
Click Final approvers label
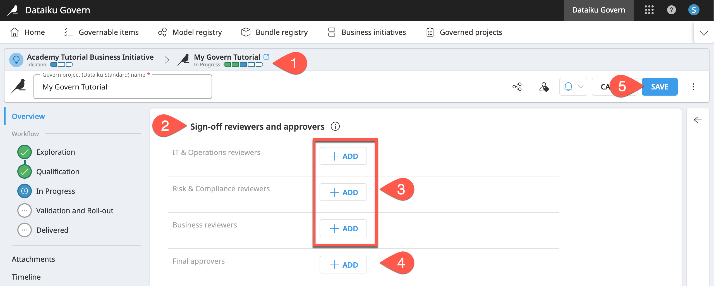(x=198, y=261)
